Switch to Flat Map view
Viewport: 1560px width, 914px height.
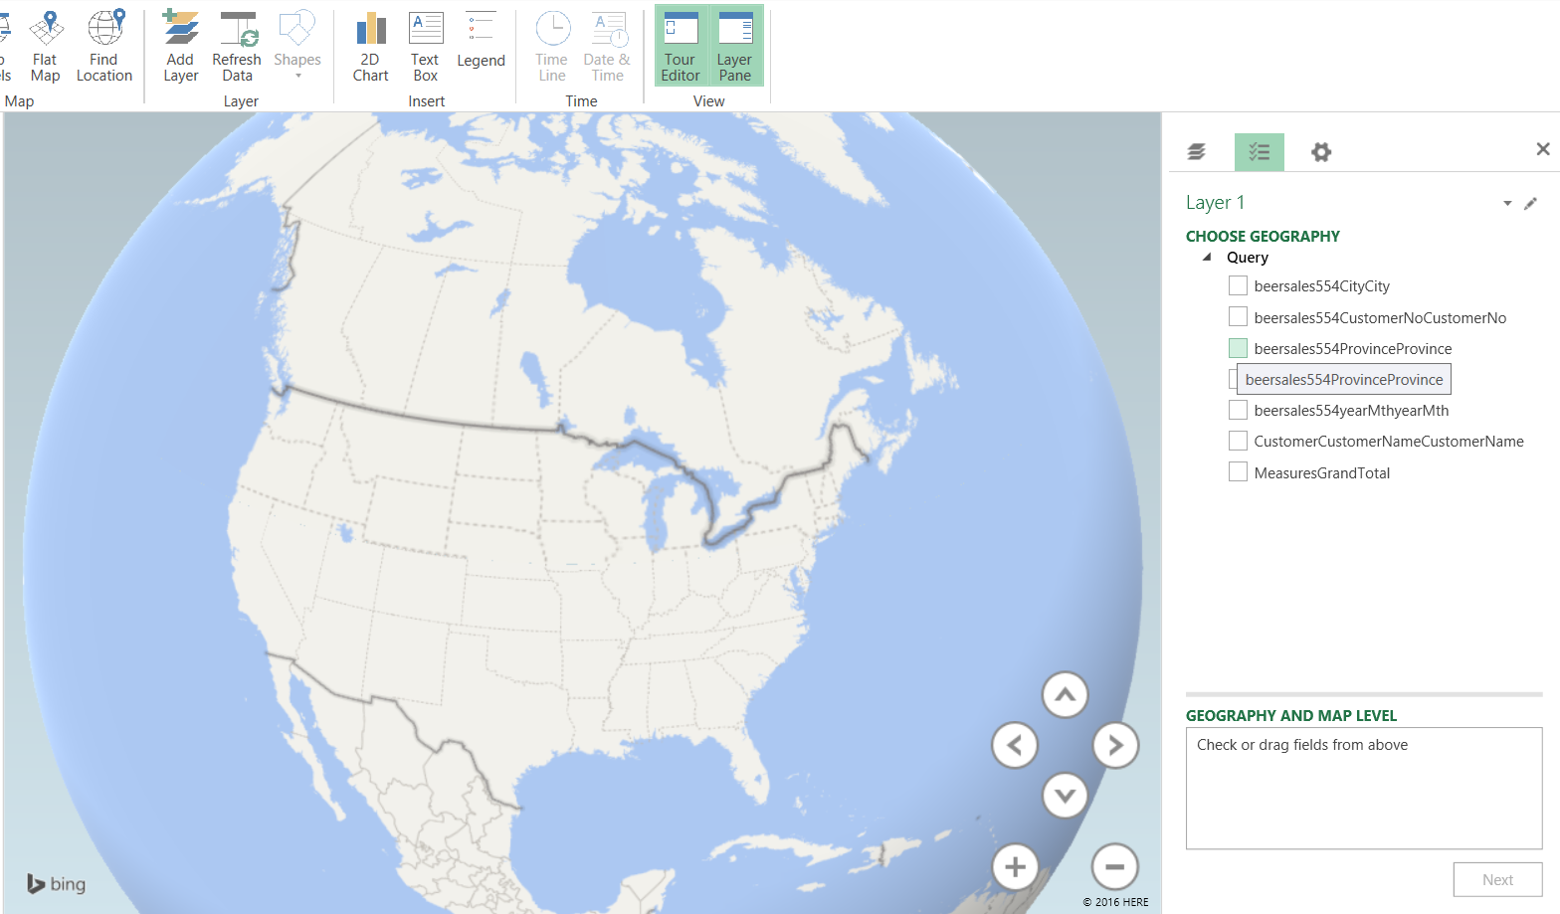46,46
